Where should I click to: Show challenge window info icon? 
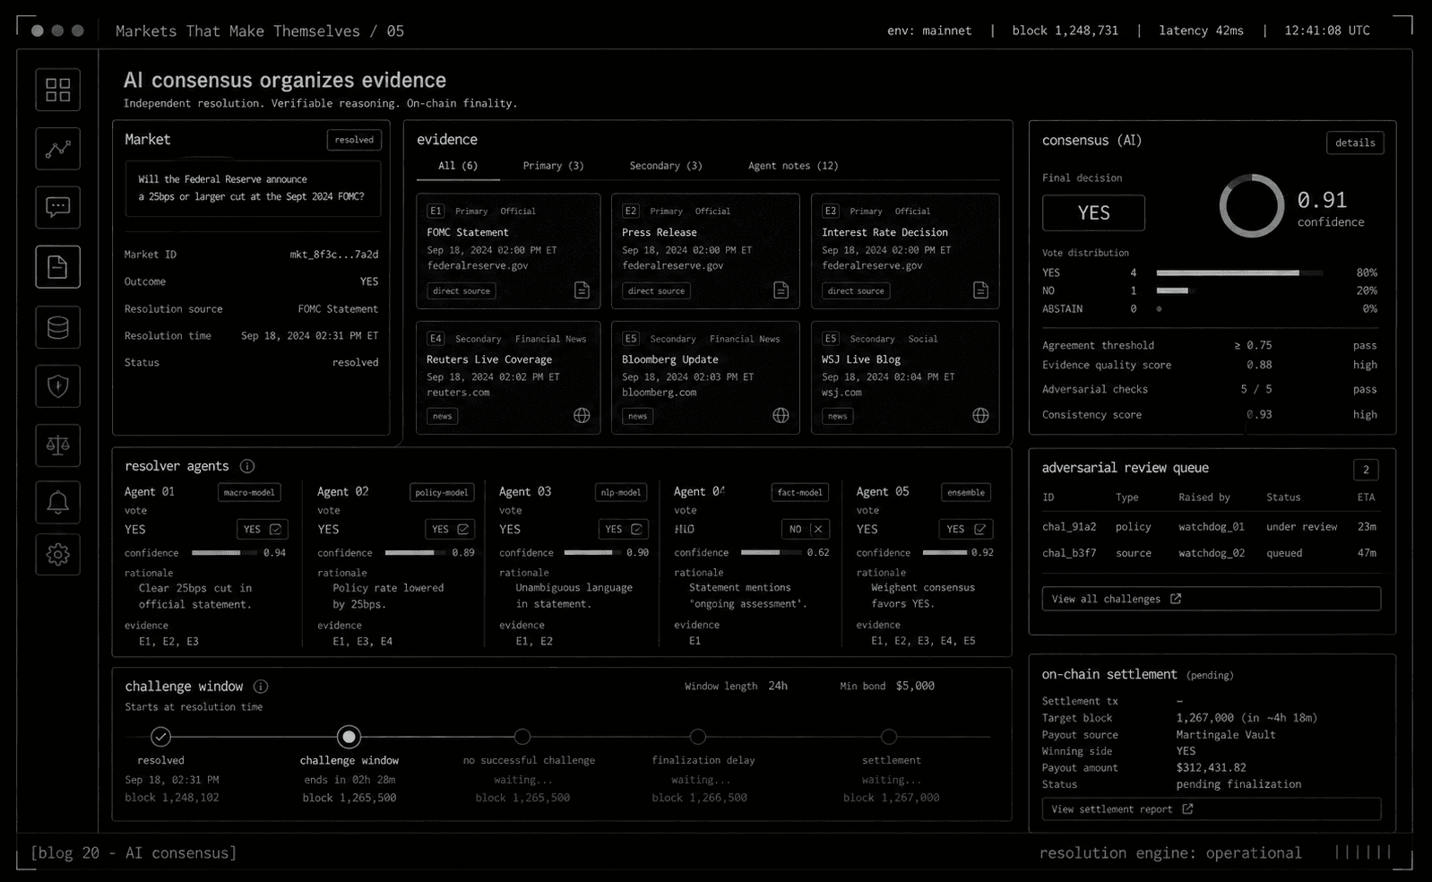[261, 687]
